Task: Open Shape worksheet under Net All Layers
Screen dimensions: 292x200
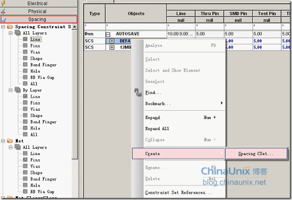Action: (36, 173)
